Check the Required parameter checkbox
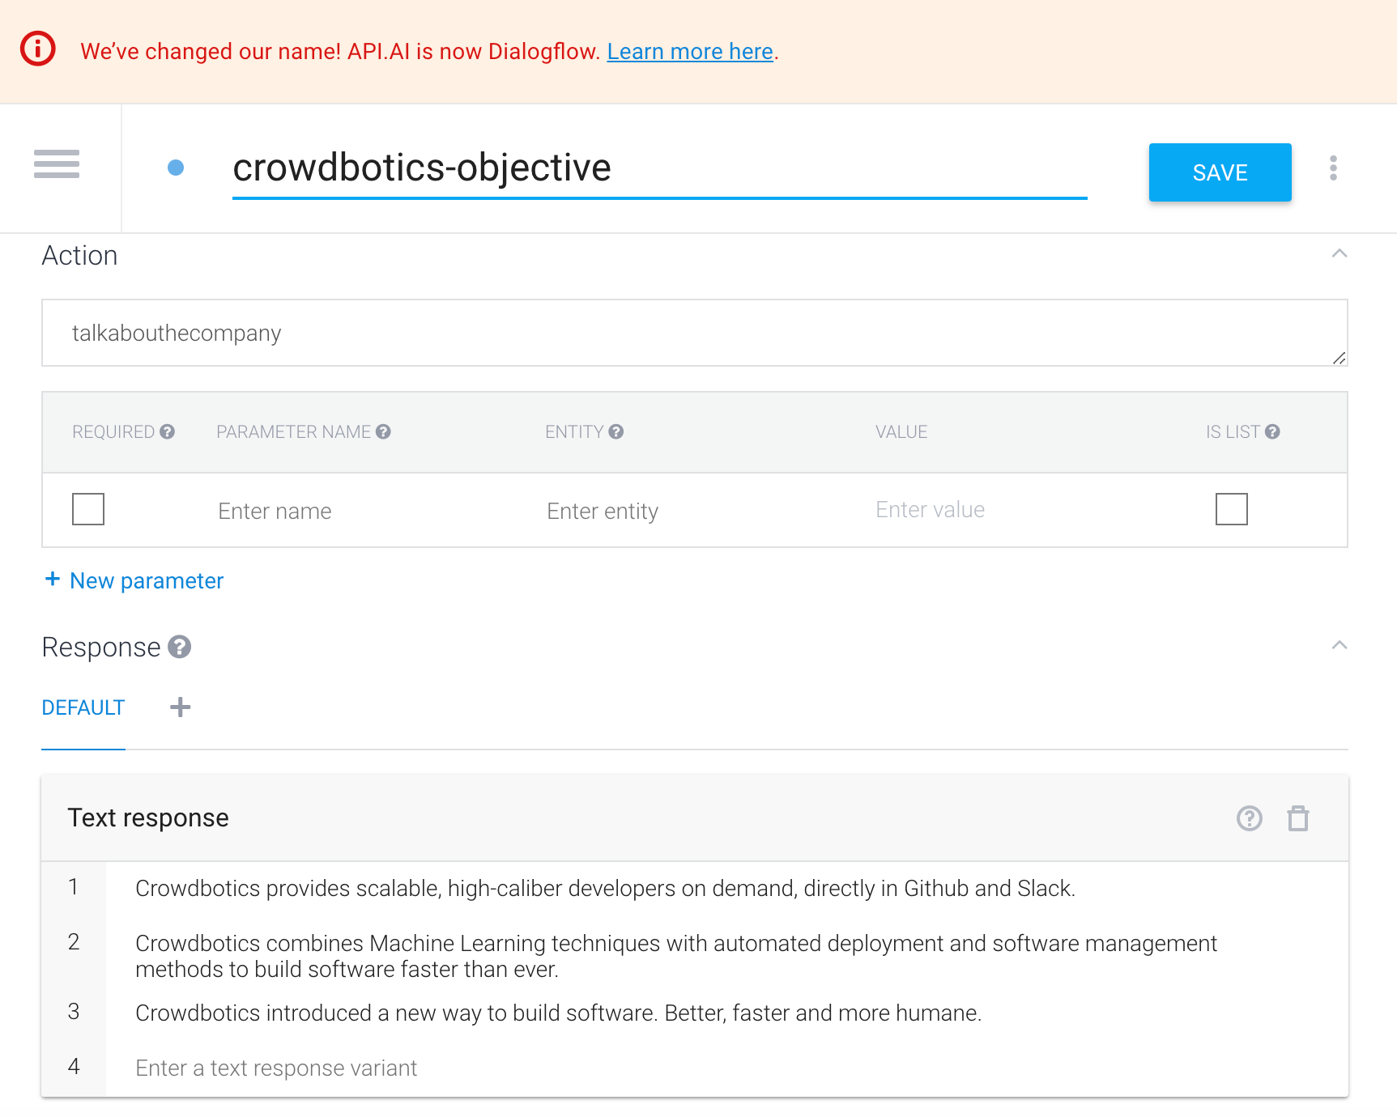Screen dimensions: 1397x1117 (x=88, y=509)
